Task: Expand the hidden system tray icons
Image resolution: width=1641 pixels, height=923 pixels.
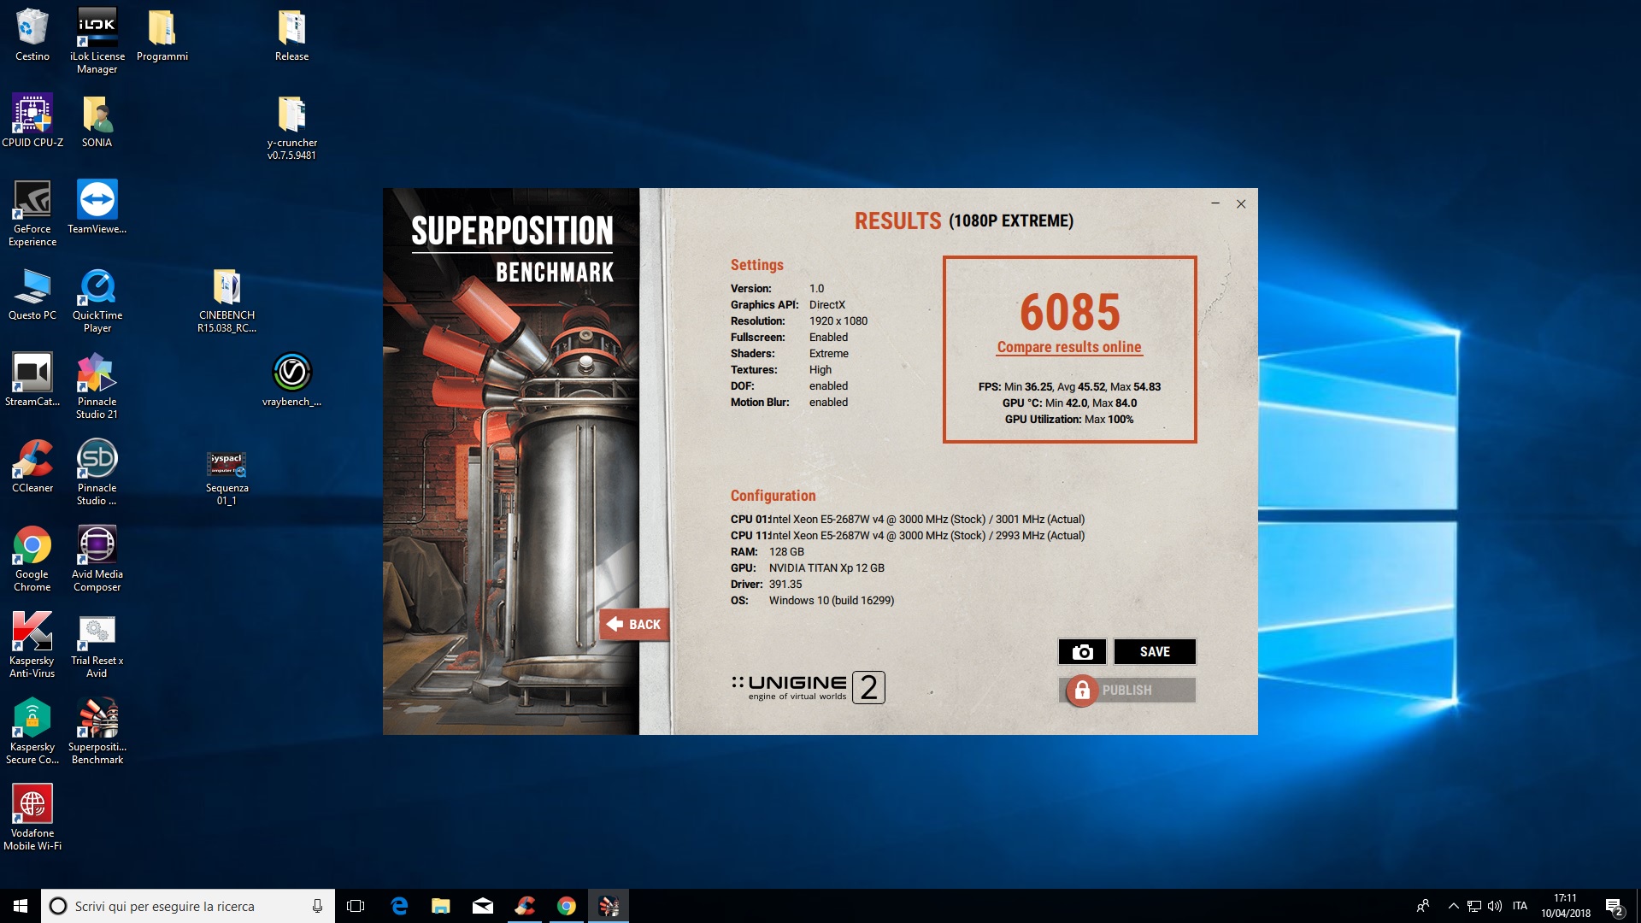Action: [x=1453, y=906]
